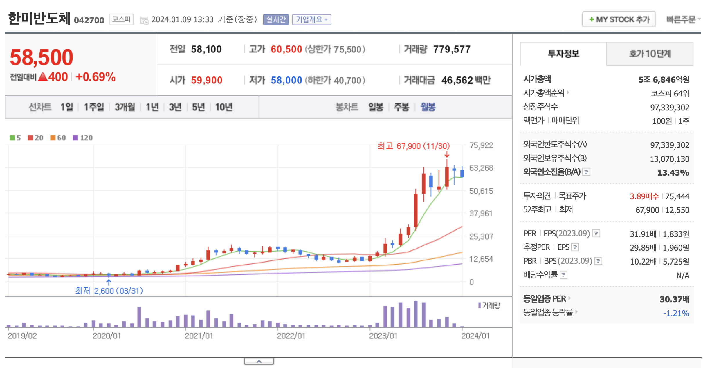Select the 투자정보 tab

click(563, 54)
